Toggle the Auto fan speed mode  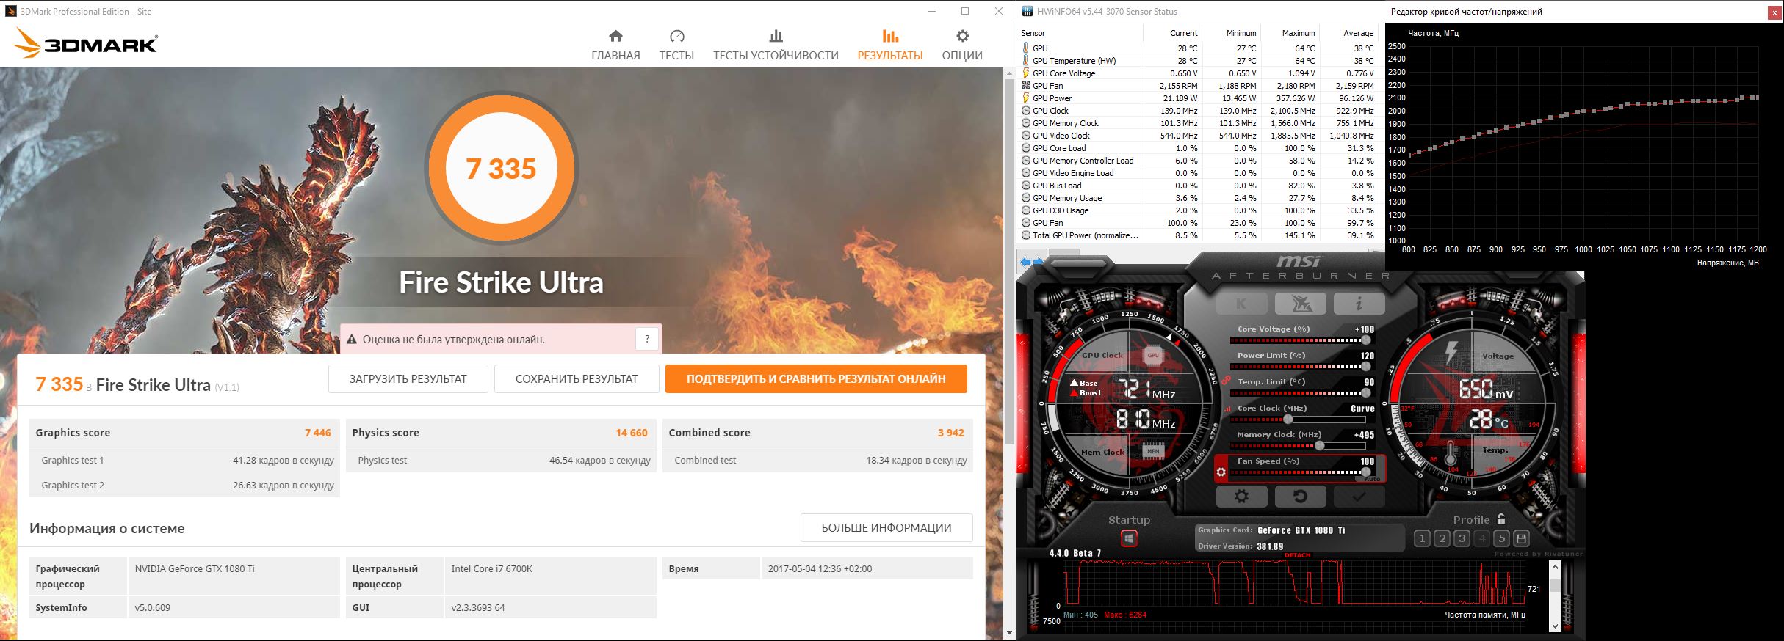coord(1372,479)
